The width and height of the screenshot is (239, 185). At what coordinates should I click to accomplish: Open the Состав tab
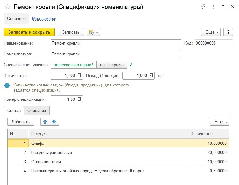(14, 110)
